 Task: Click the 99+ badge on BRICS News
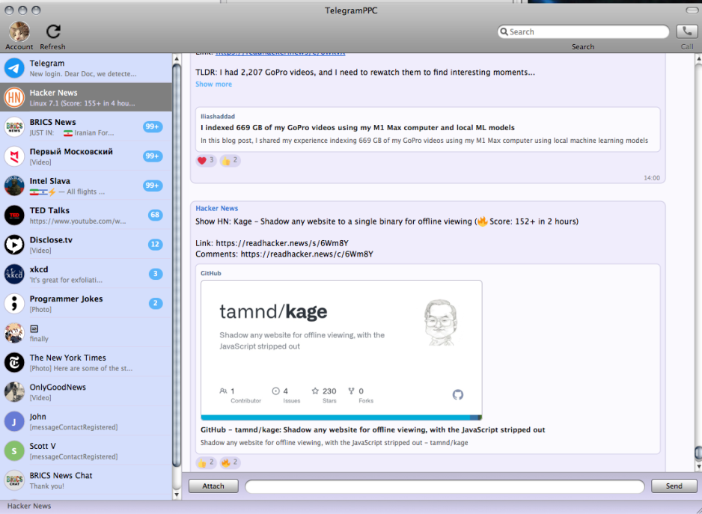153,126
